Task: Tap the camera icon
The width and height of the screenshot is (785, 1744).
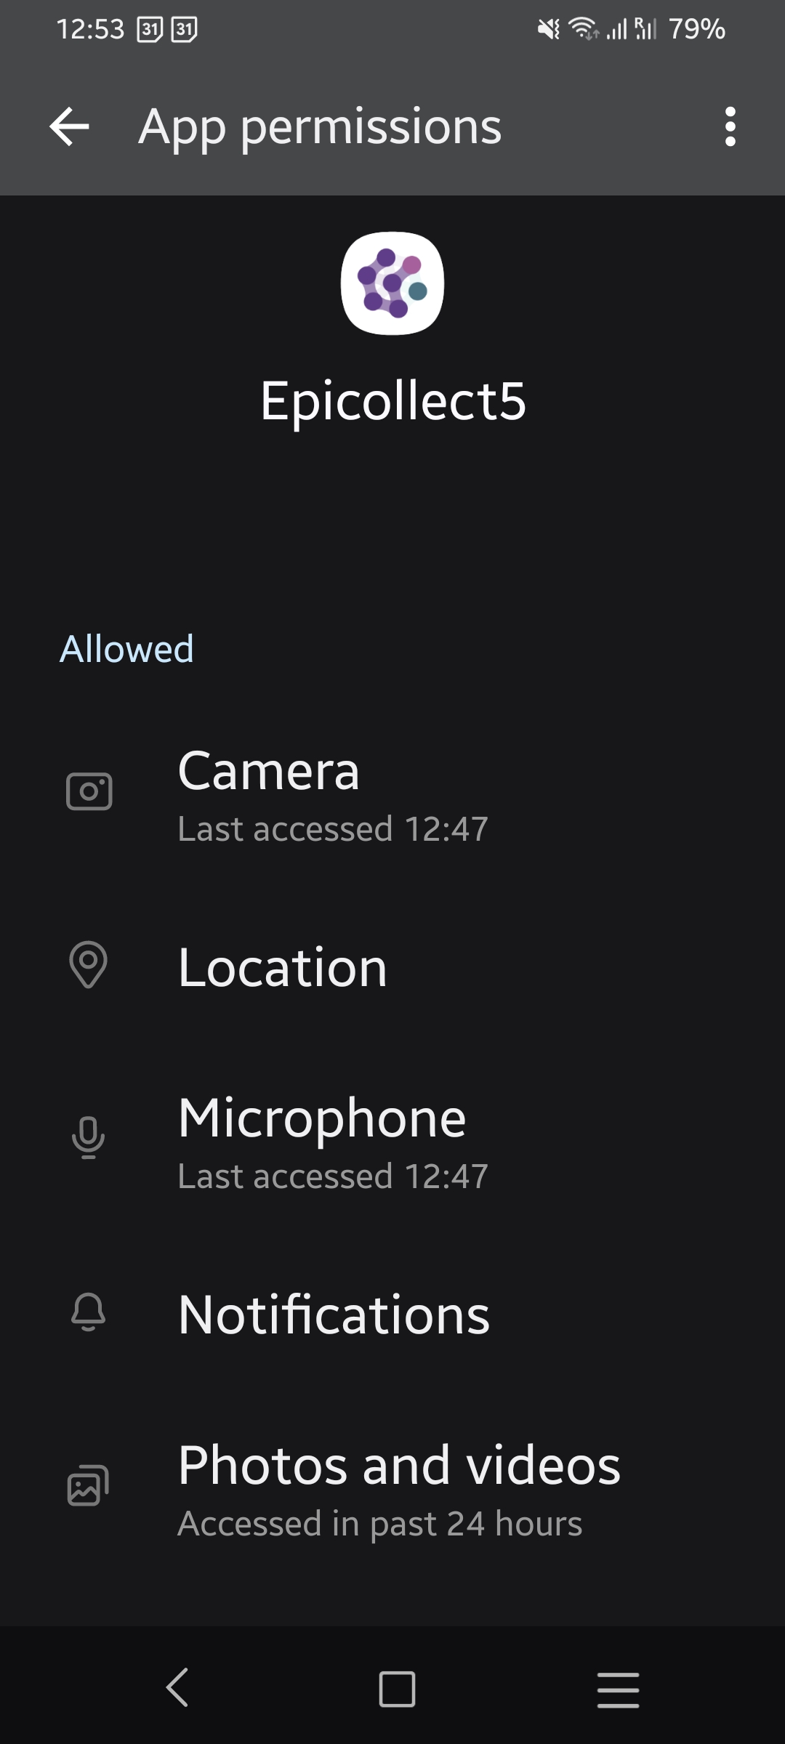Action: click(89, 791)
